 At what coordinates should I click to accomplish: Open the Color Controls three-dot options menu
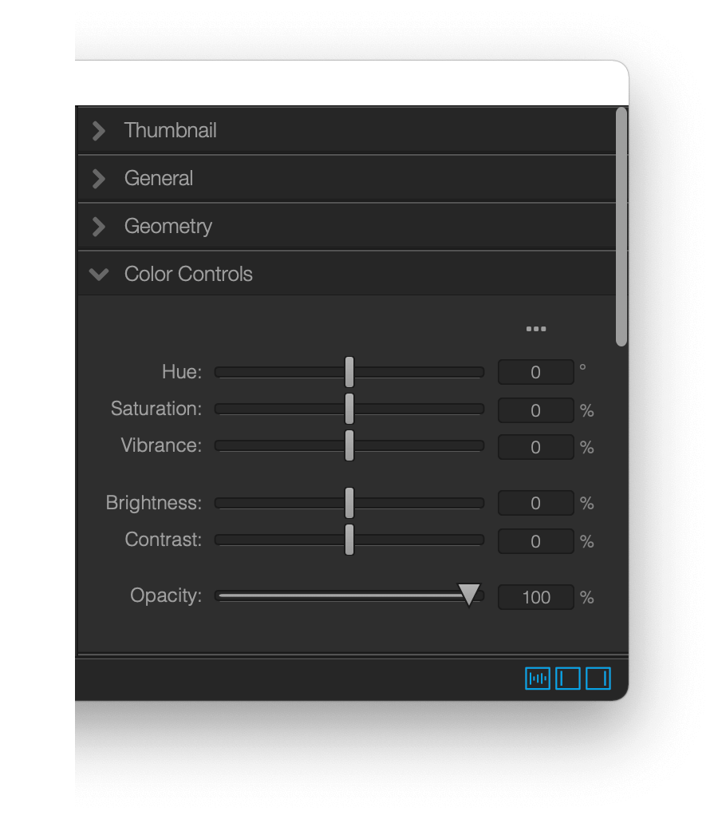[536, 329]
